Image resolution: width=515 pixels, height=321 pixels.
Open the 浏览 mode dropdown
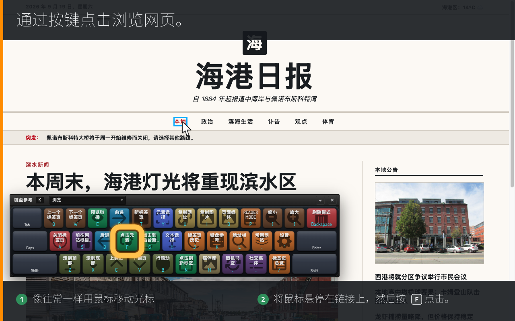pyautogui.click(x=88, y=200)
